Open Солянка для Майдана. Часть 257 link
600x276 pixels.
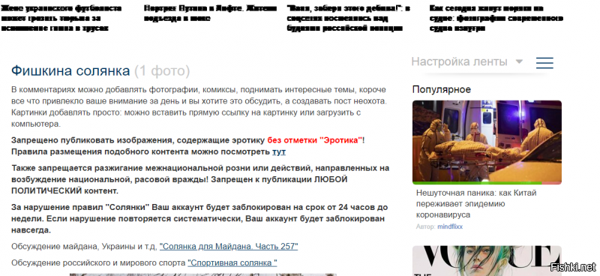click(x=229, y=247)
